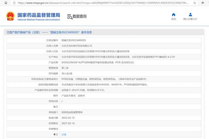Screen dimensions: 209x139
Task: Go to 首页 home icon
Action: (x=173, y=15)
